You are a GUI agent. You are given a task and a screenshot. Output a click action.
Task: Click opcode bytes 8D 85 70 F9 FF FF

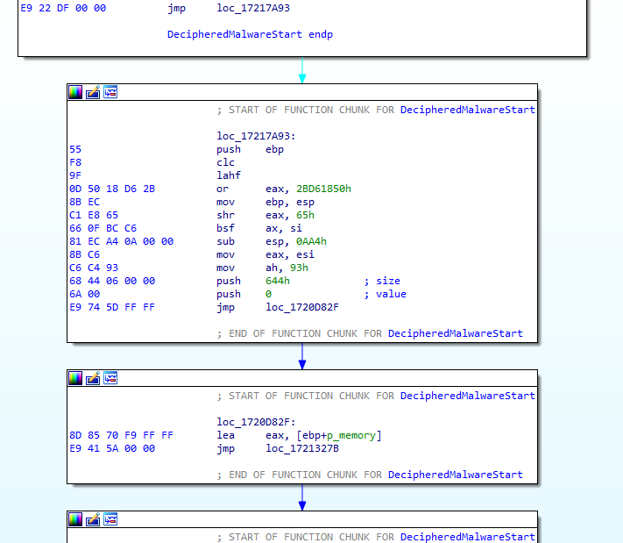(121, 435)
